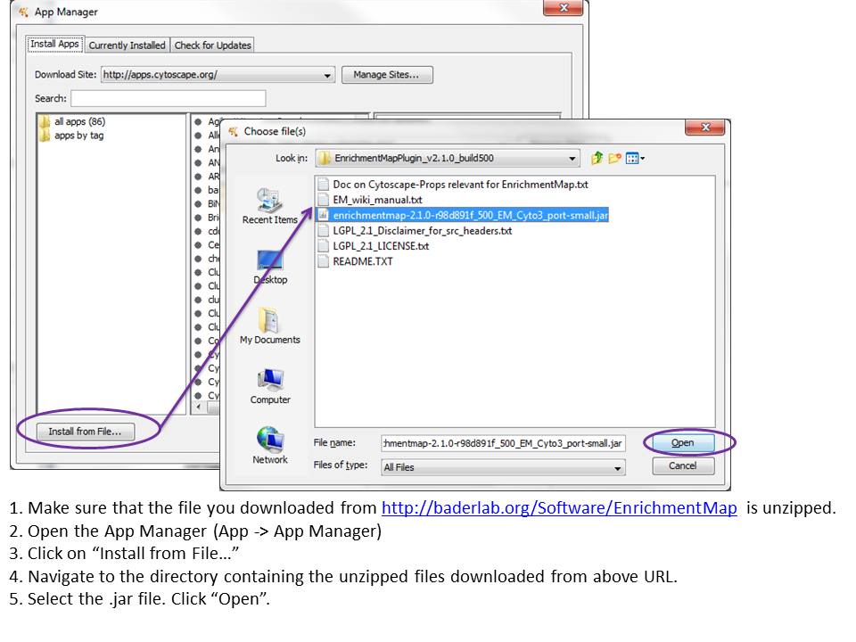Open the view menu icon in file chooser
Image resolution: width=856 pixels, height=642 pixels.
click(635, 159)
